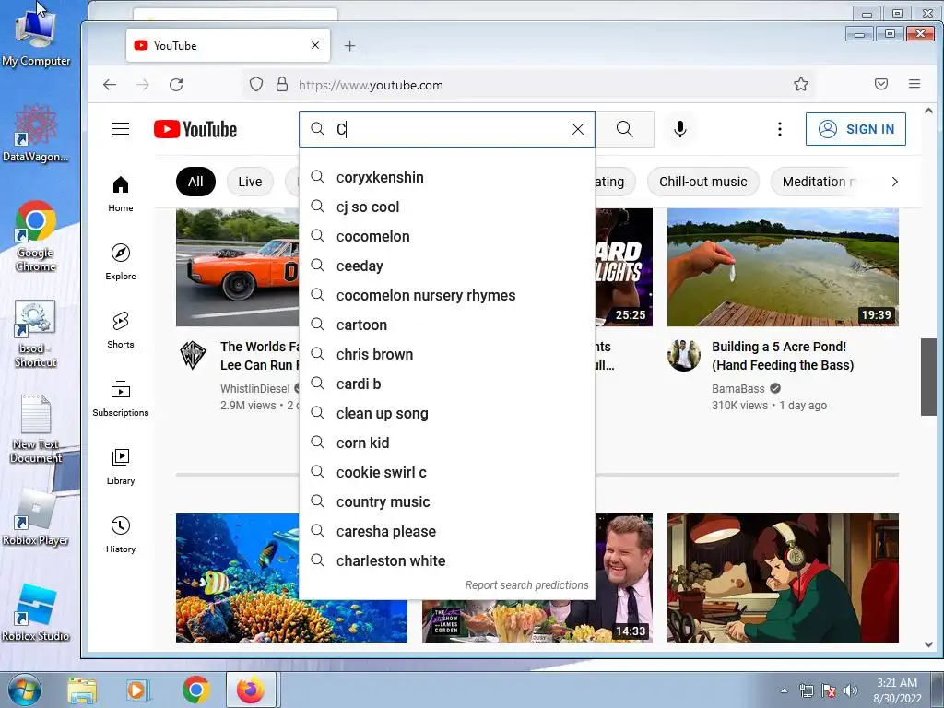Click the Building a 5 Acre Pond title

pyautogui.click(x=783, y=356)
